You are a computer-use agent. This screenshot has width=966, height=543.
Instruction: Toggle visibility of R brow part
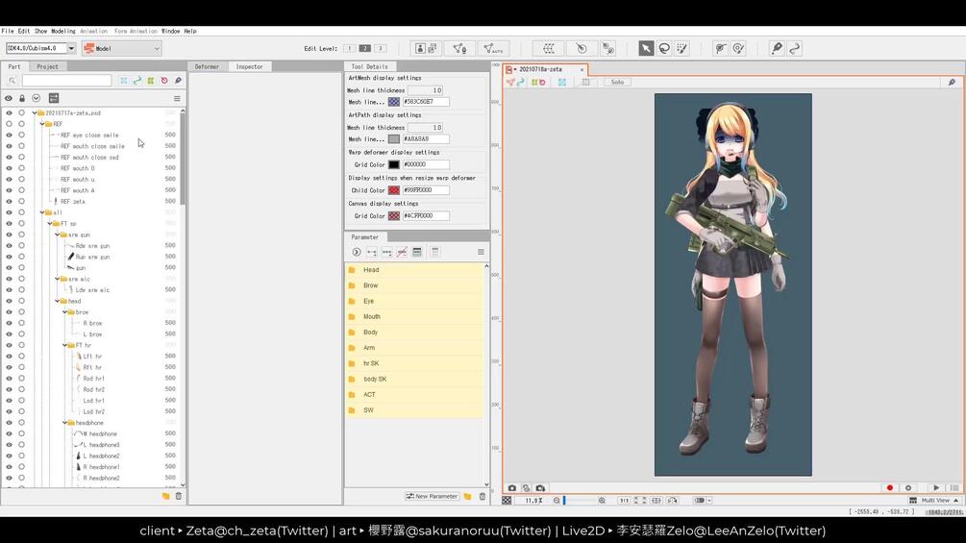[x=9, y=323]
